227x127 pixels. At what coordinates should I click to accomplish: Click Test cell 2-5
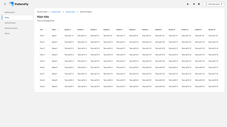95,42
